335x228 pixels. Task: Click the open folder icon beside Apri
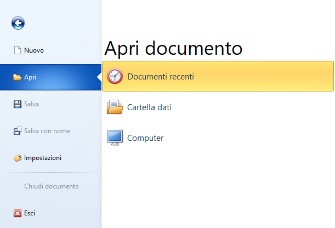click(x=18, y=77)
